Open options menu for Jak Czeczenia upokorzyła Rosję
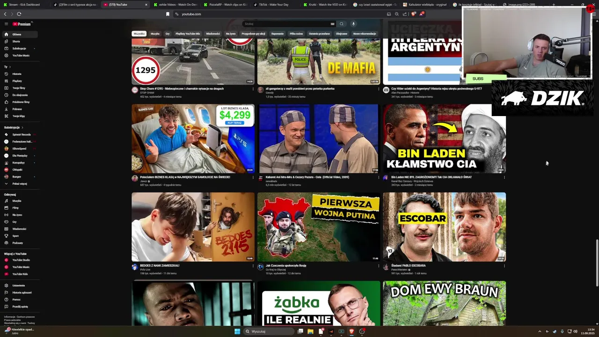This screenshot has height=337, width=599. tap(379, 266)
